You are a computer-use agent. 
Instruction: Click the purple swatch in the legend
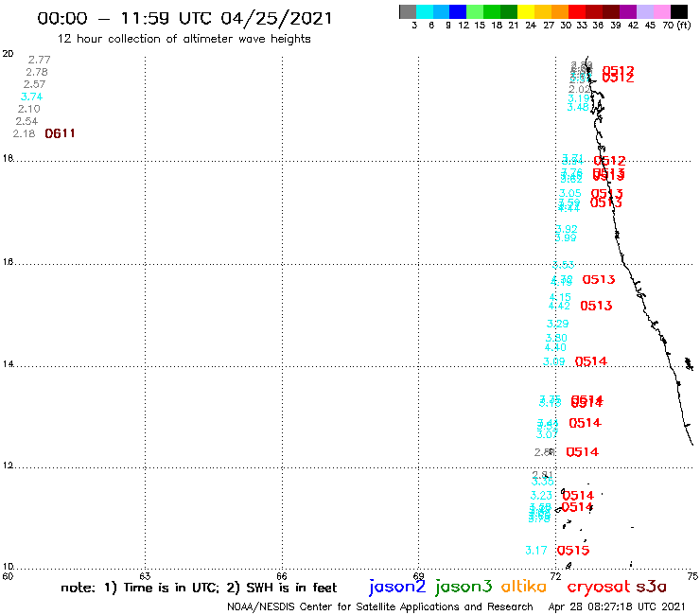[x=628, y=11]
